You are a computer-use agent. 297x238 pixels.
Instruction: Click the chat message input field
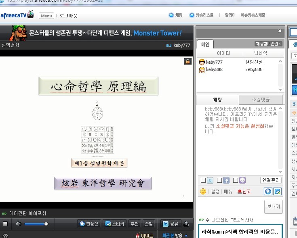[x=231, y=207]
